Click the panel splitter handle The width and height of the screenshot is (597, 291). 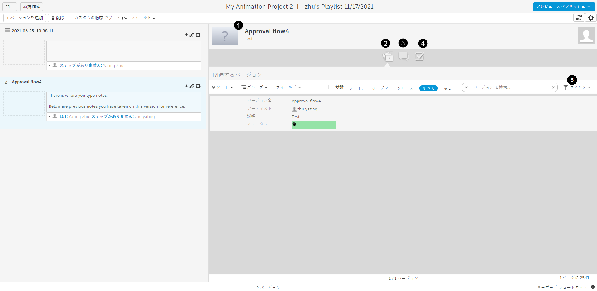[x=207, y=154]
